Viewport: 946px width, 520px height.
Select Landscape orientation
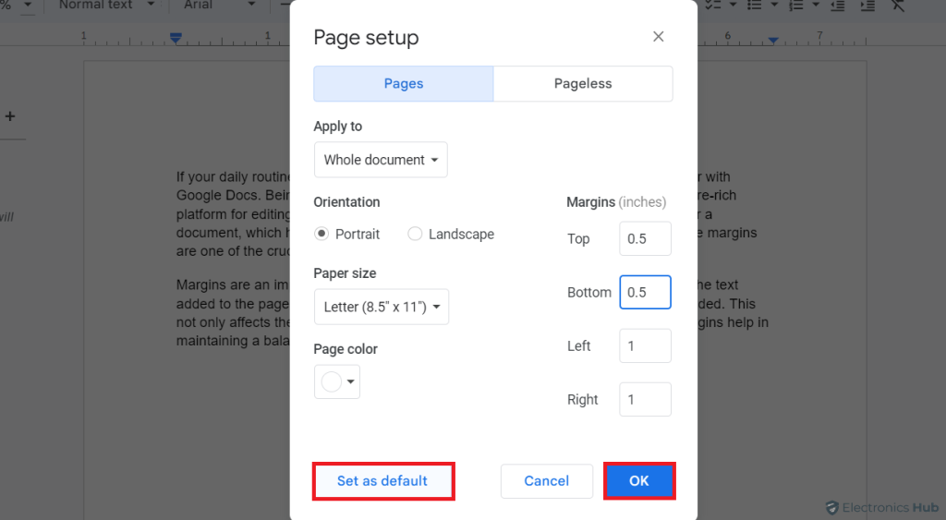[x=415, y=235]
